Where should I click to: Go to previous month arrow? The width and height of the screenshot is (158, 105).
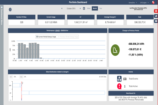62,8
